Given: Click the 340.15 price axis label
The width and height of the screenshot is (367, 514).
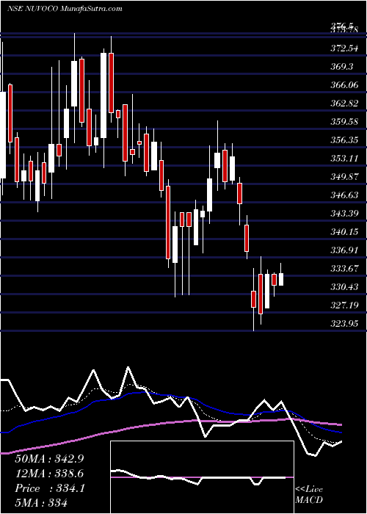Looking at the screenshot, I should point(344,232).
